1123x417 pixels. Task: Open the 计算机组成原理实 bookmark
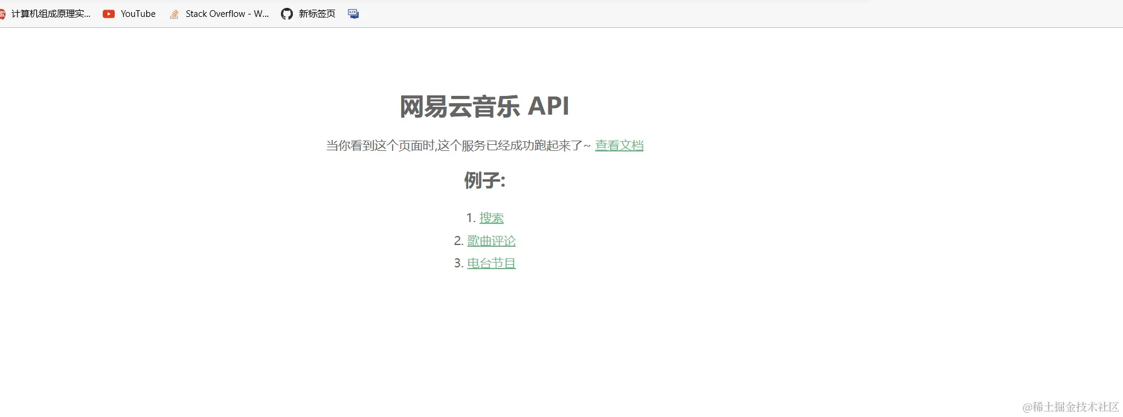[45, 14]
